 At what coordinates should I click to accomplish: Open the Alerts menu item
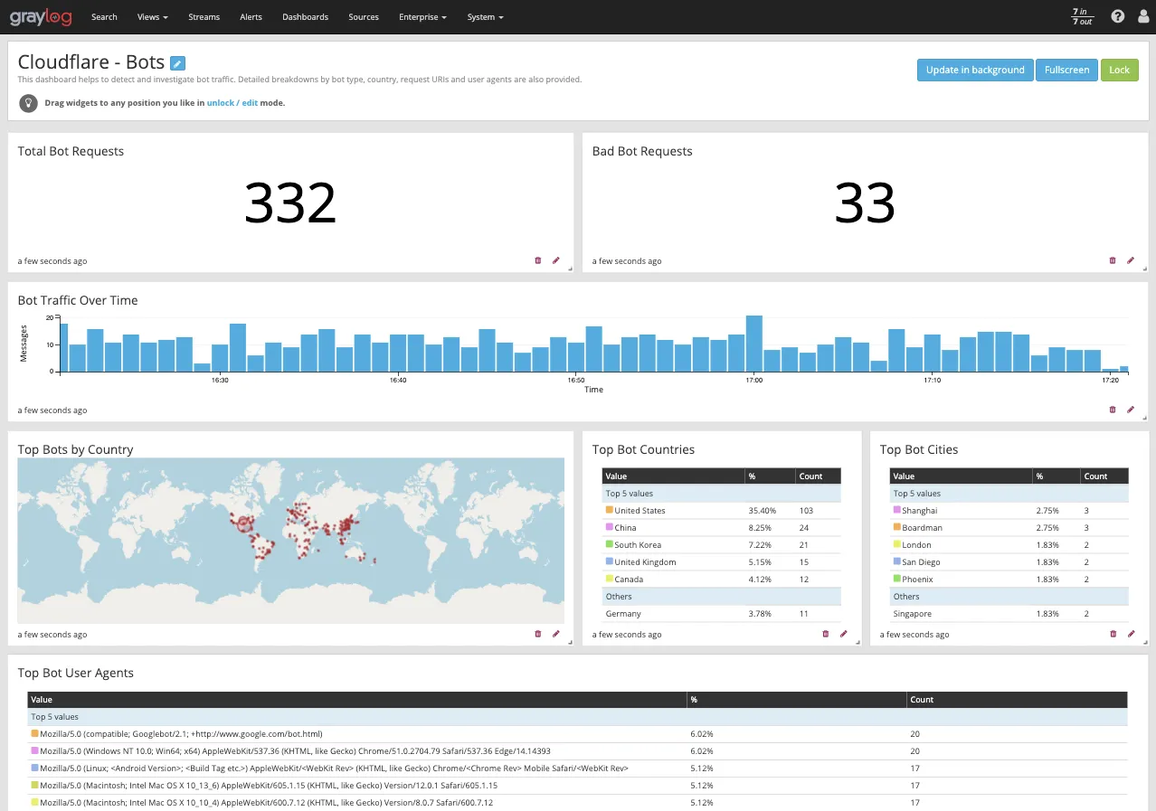click(x=251, y=16)
